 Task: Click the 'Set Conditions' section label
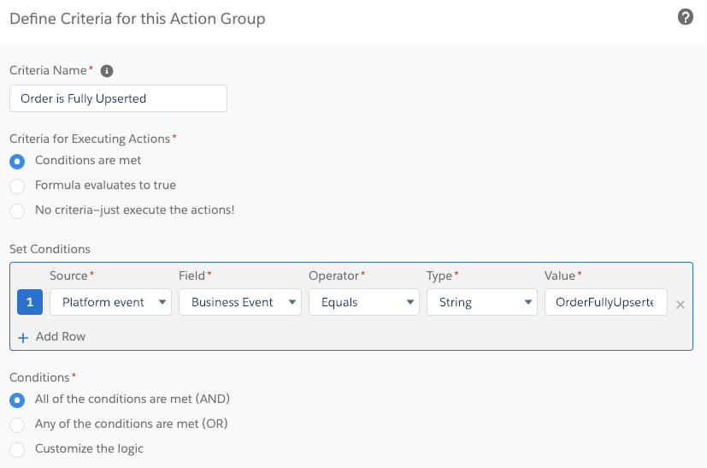coord(50,249)
